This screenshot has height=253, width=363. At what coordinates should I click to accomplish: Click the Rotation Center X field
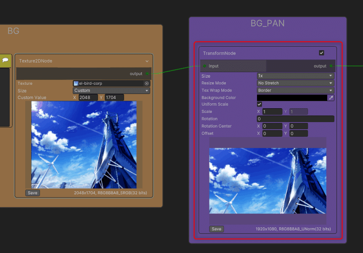(272, 126)
